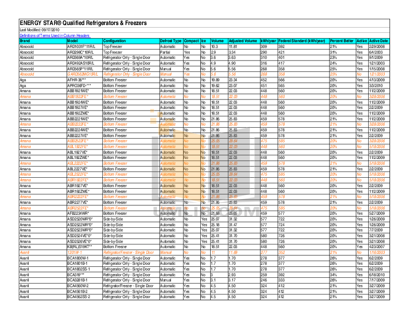Click the ENERGY STAR Qualified Refrigerators title

click(83, 23)
